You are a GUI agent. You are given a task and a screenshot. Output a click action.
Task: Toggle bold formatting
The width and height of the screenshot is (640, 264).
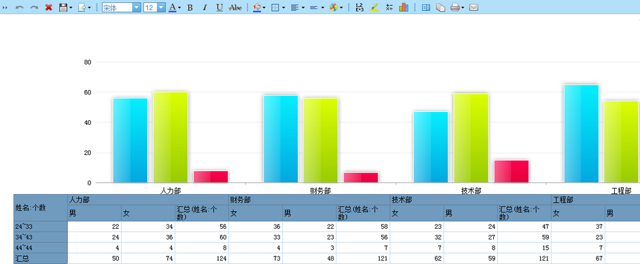(x=190, y=7)
